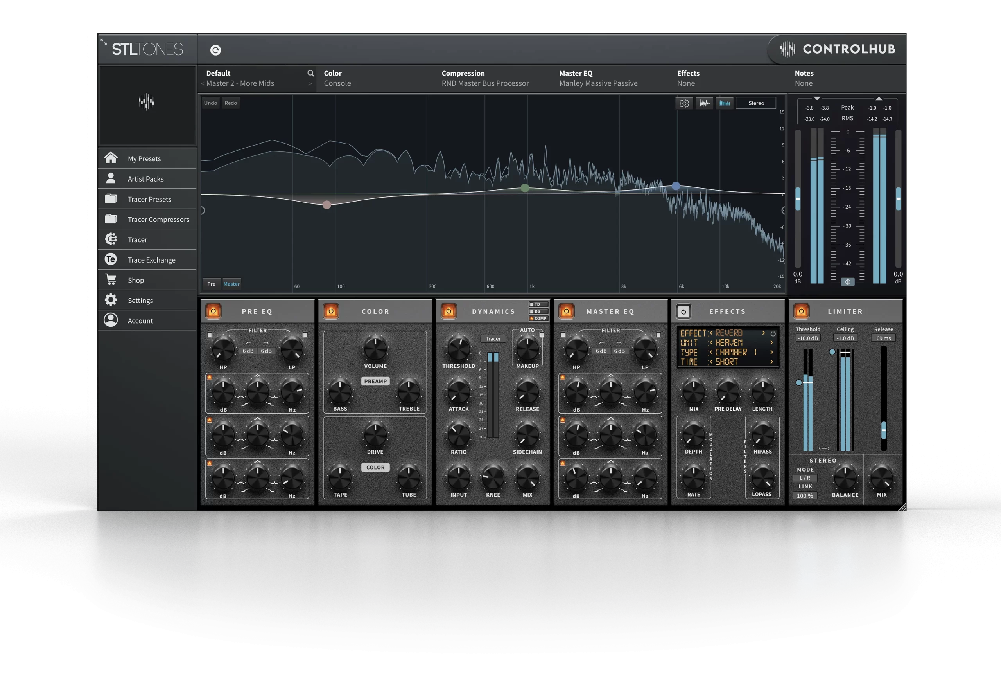Select the waveform display icon
This screenshot has height=686, width=1001.
pyautogui.click(x=704, y=103)
